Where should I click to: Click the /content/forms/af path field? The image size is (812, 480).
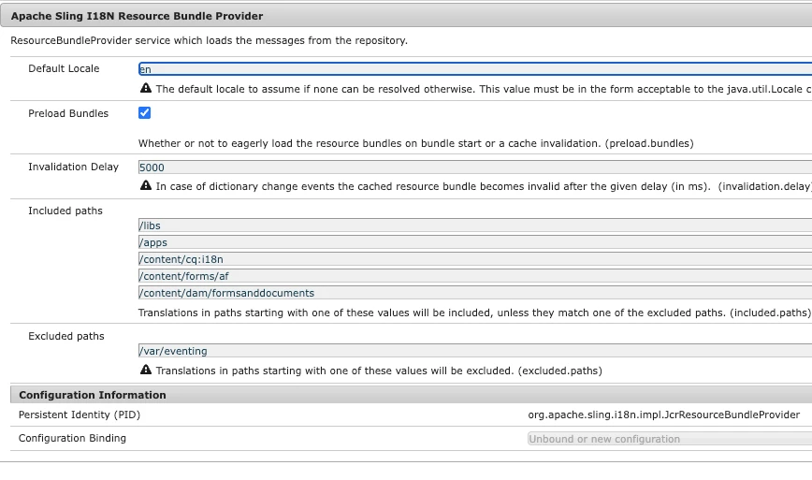[x=475, y=276]
